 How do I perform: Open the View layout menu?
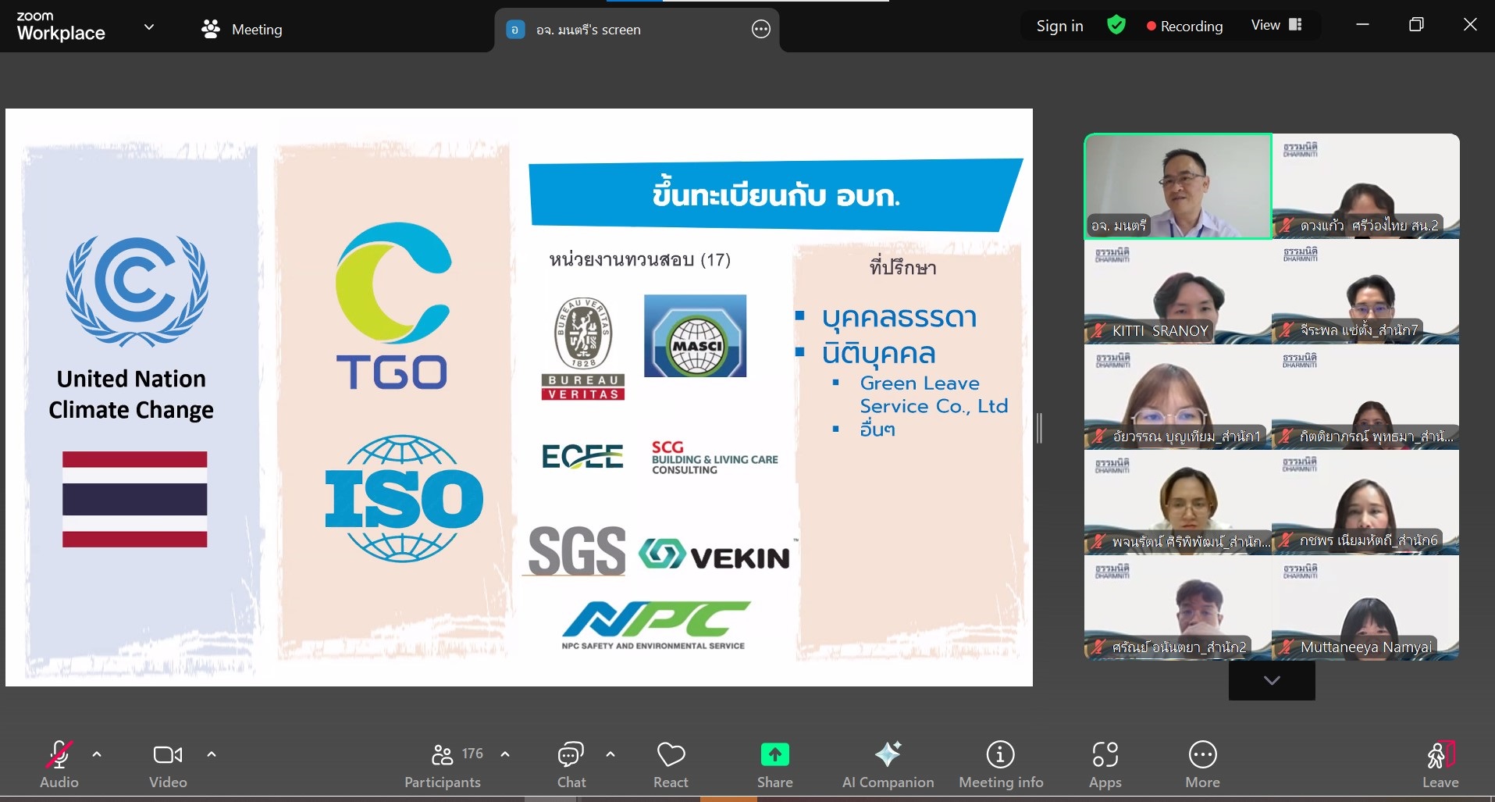pos(1276,25)
